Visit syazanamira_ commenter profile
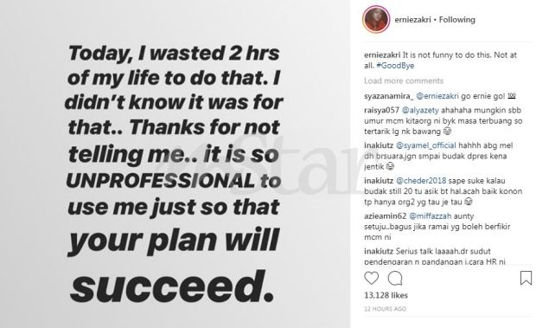 tap(389, 96)
